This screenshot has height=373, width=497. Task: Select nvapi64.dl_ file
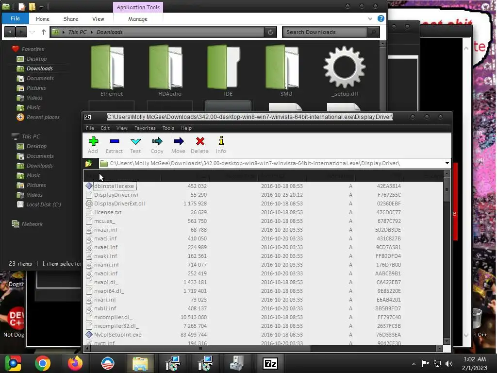click(109, 291)
